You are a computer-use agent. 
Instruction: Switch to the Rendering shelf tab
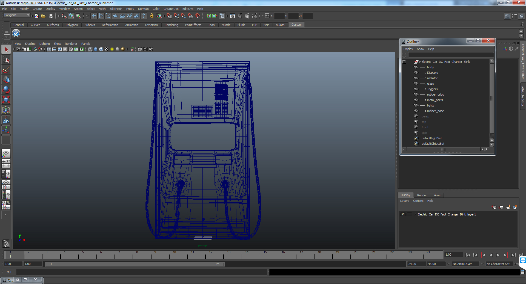click(x=171, y=25)
